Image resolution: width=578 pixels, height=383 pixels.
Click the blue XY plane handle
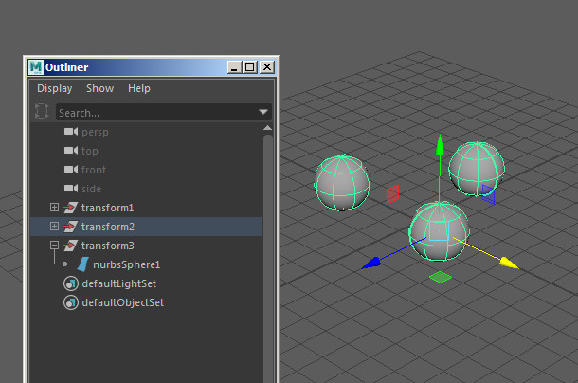488,194
